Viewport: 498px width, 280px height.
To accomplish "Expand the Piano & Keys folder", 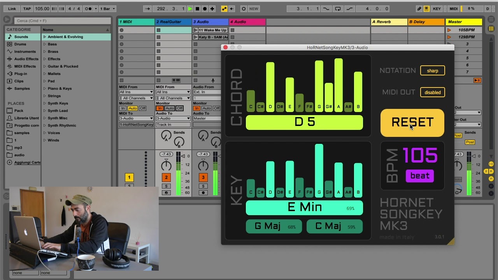I will (x=45, y=89).
